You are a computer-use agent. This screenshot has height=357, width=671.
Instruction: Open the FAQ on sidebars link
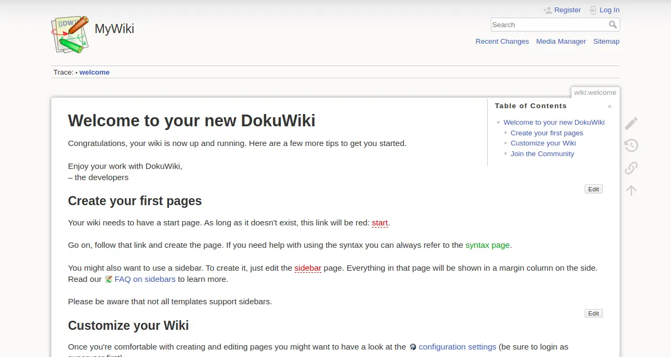pos(145,279)
